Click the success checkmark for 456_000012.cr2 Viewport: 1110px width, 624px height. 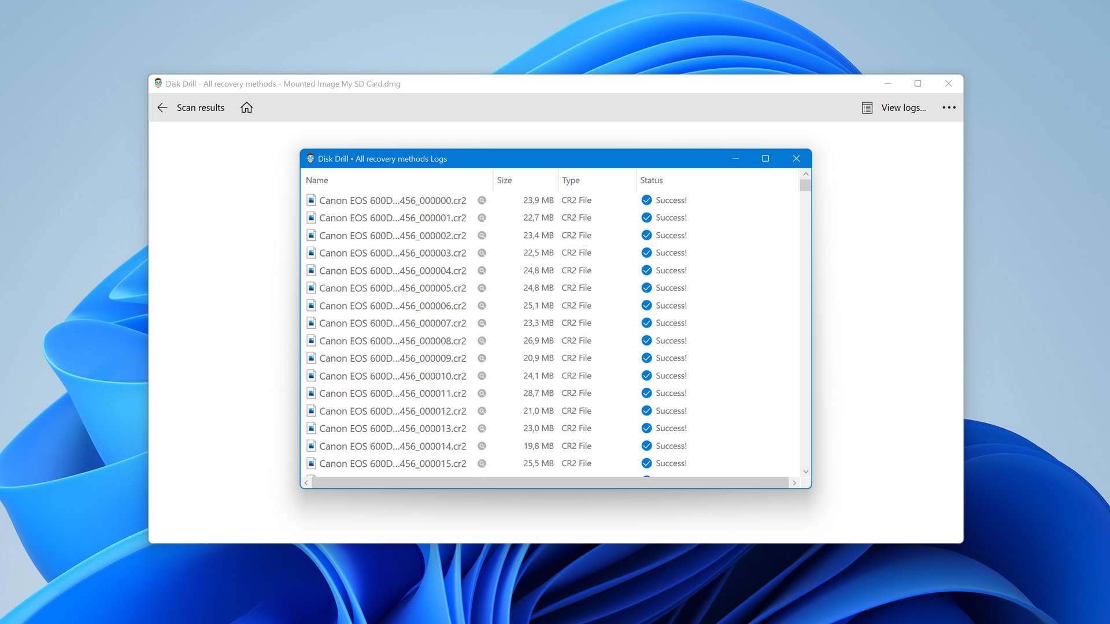(x=646, y=411)
